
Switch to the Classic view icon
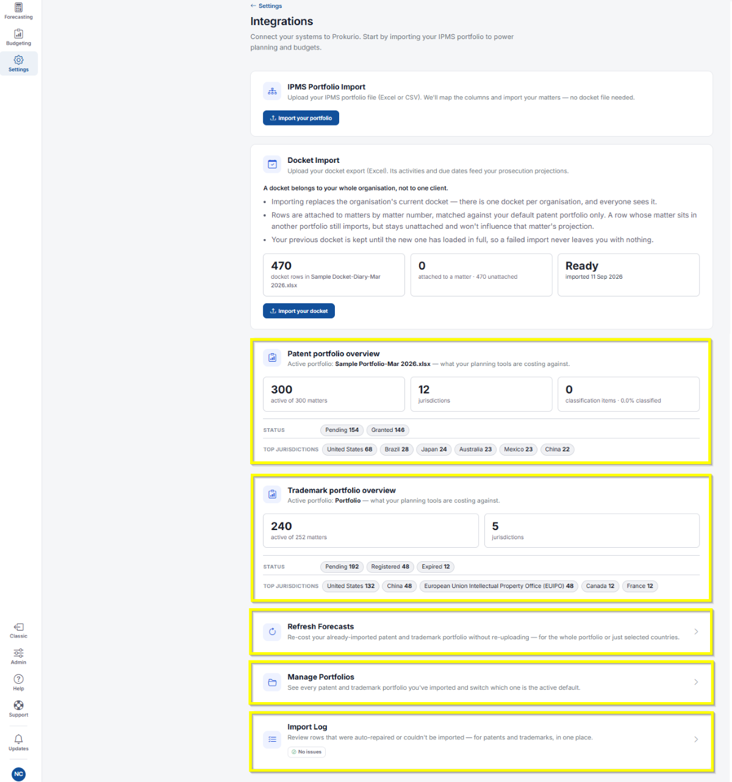(18, 630)
